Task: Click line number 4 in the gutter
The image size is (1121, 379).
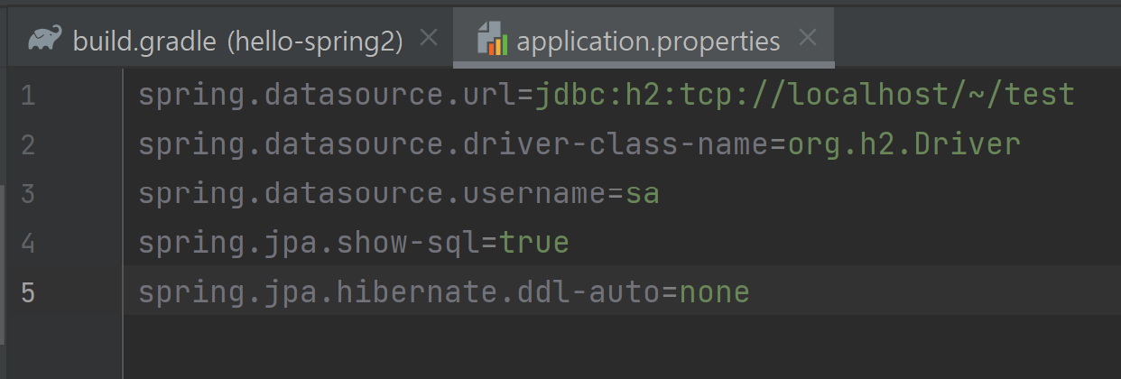Action: click(27, 244)
